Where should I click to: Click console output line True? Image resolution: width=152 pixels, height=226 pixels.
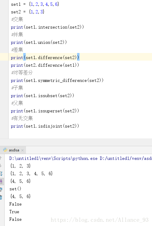(14, 212)
